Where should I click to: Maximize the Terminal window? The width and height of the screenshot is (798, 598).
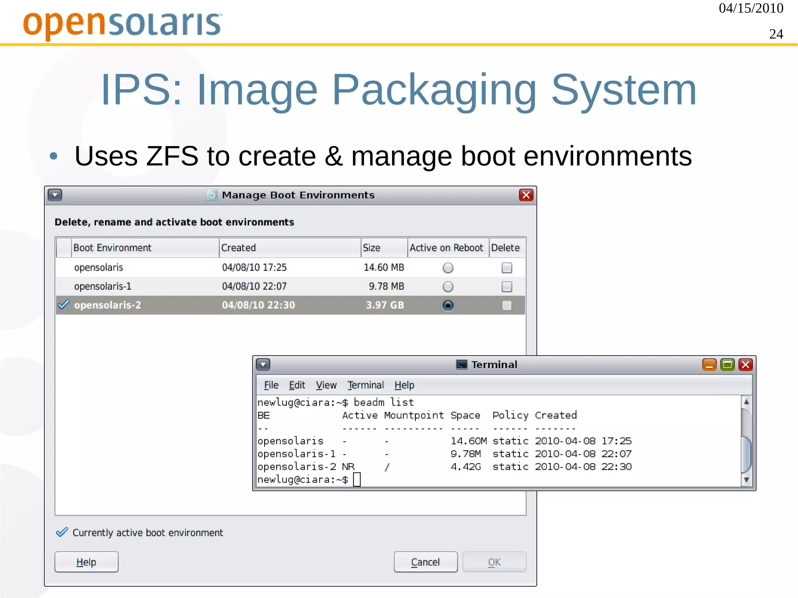click(727, 365)
